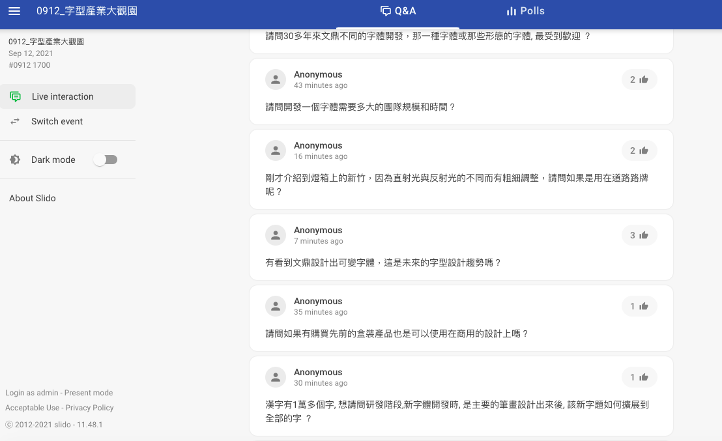Click the Switch event arrows icon

(x=15, y=121)
